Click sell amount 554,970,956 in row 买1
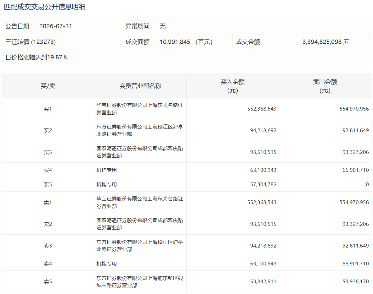The height and width of the screenshot is (294, 373). [354, 109]
